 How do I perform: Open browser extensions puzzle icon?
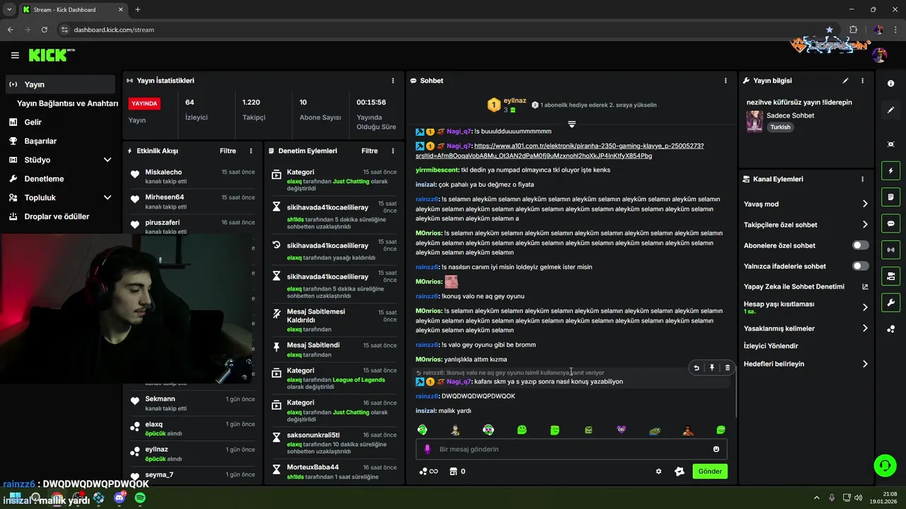click(x=853, y=30)
